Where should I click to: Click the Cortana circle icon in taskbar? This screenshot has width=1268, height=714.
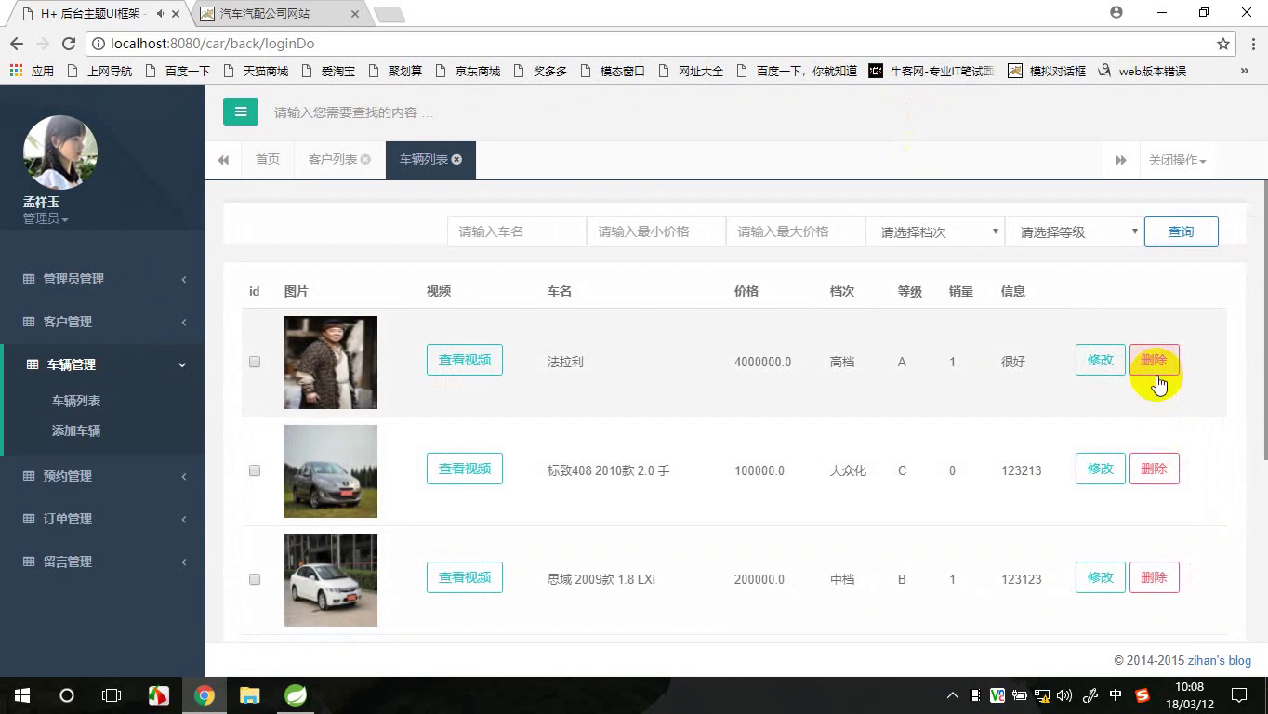pyautogui.click(x=67, y=695)
